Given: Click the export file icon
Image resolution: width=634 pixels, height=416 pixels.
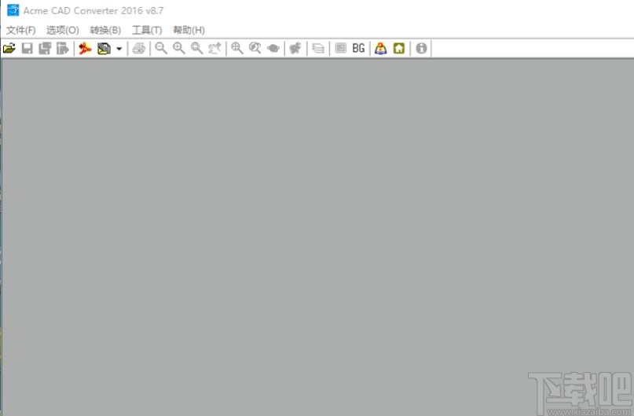Looking at the screenshot, I should [x=63, y=49].
